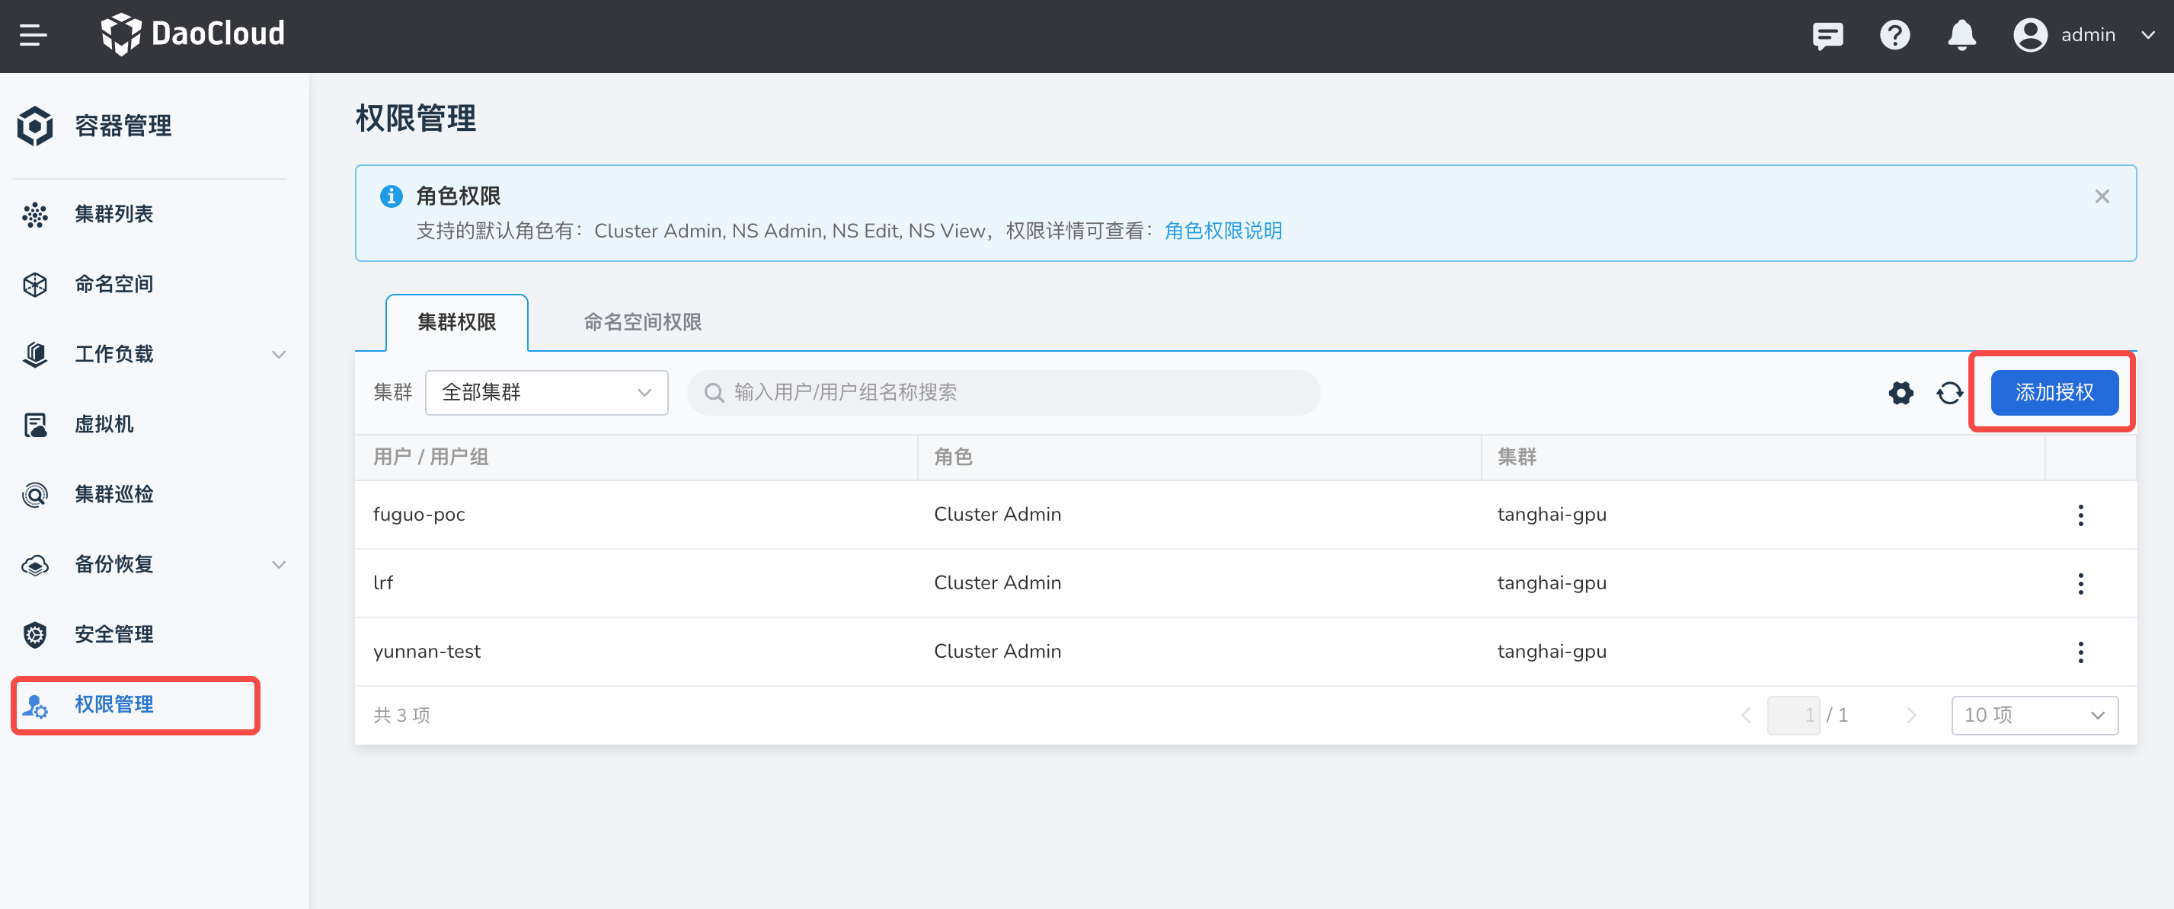Image resolution: width=2174 pixels, height=909 pixels.
Task: Open more actions for lrf row
Action: (2080, 583)
